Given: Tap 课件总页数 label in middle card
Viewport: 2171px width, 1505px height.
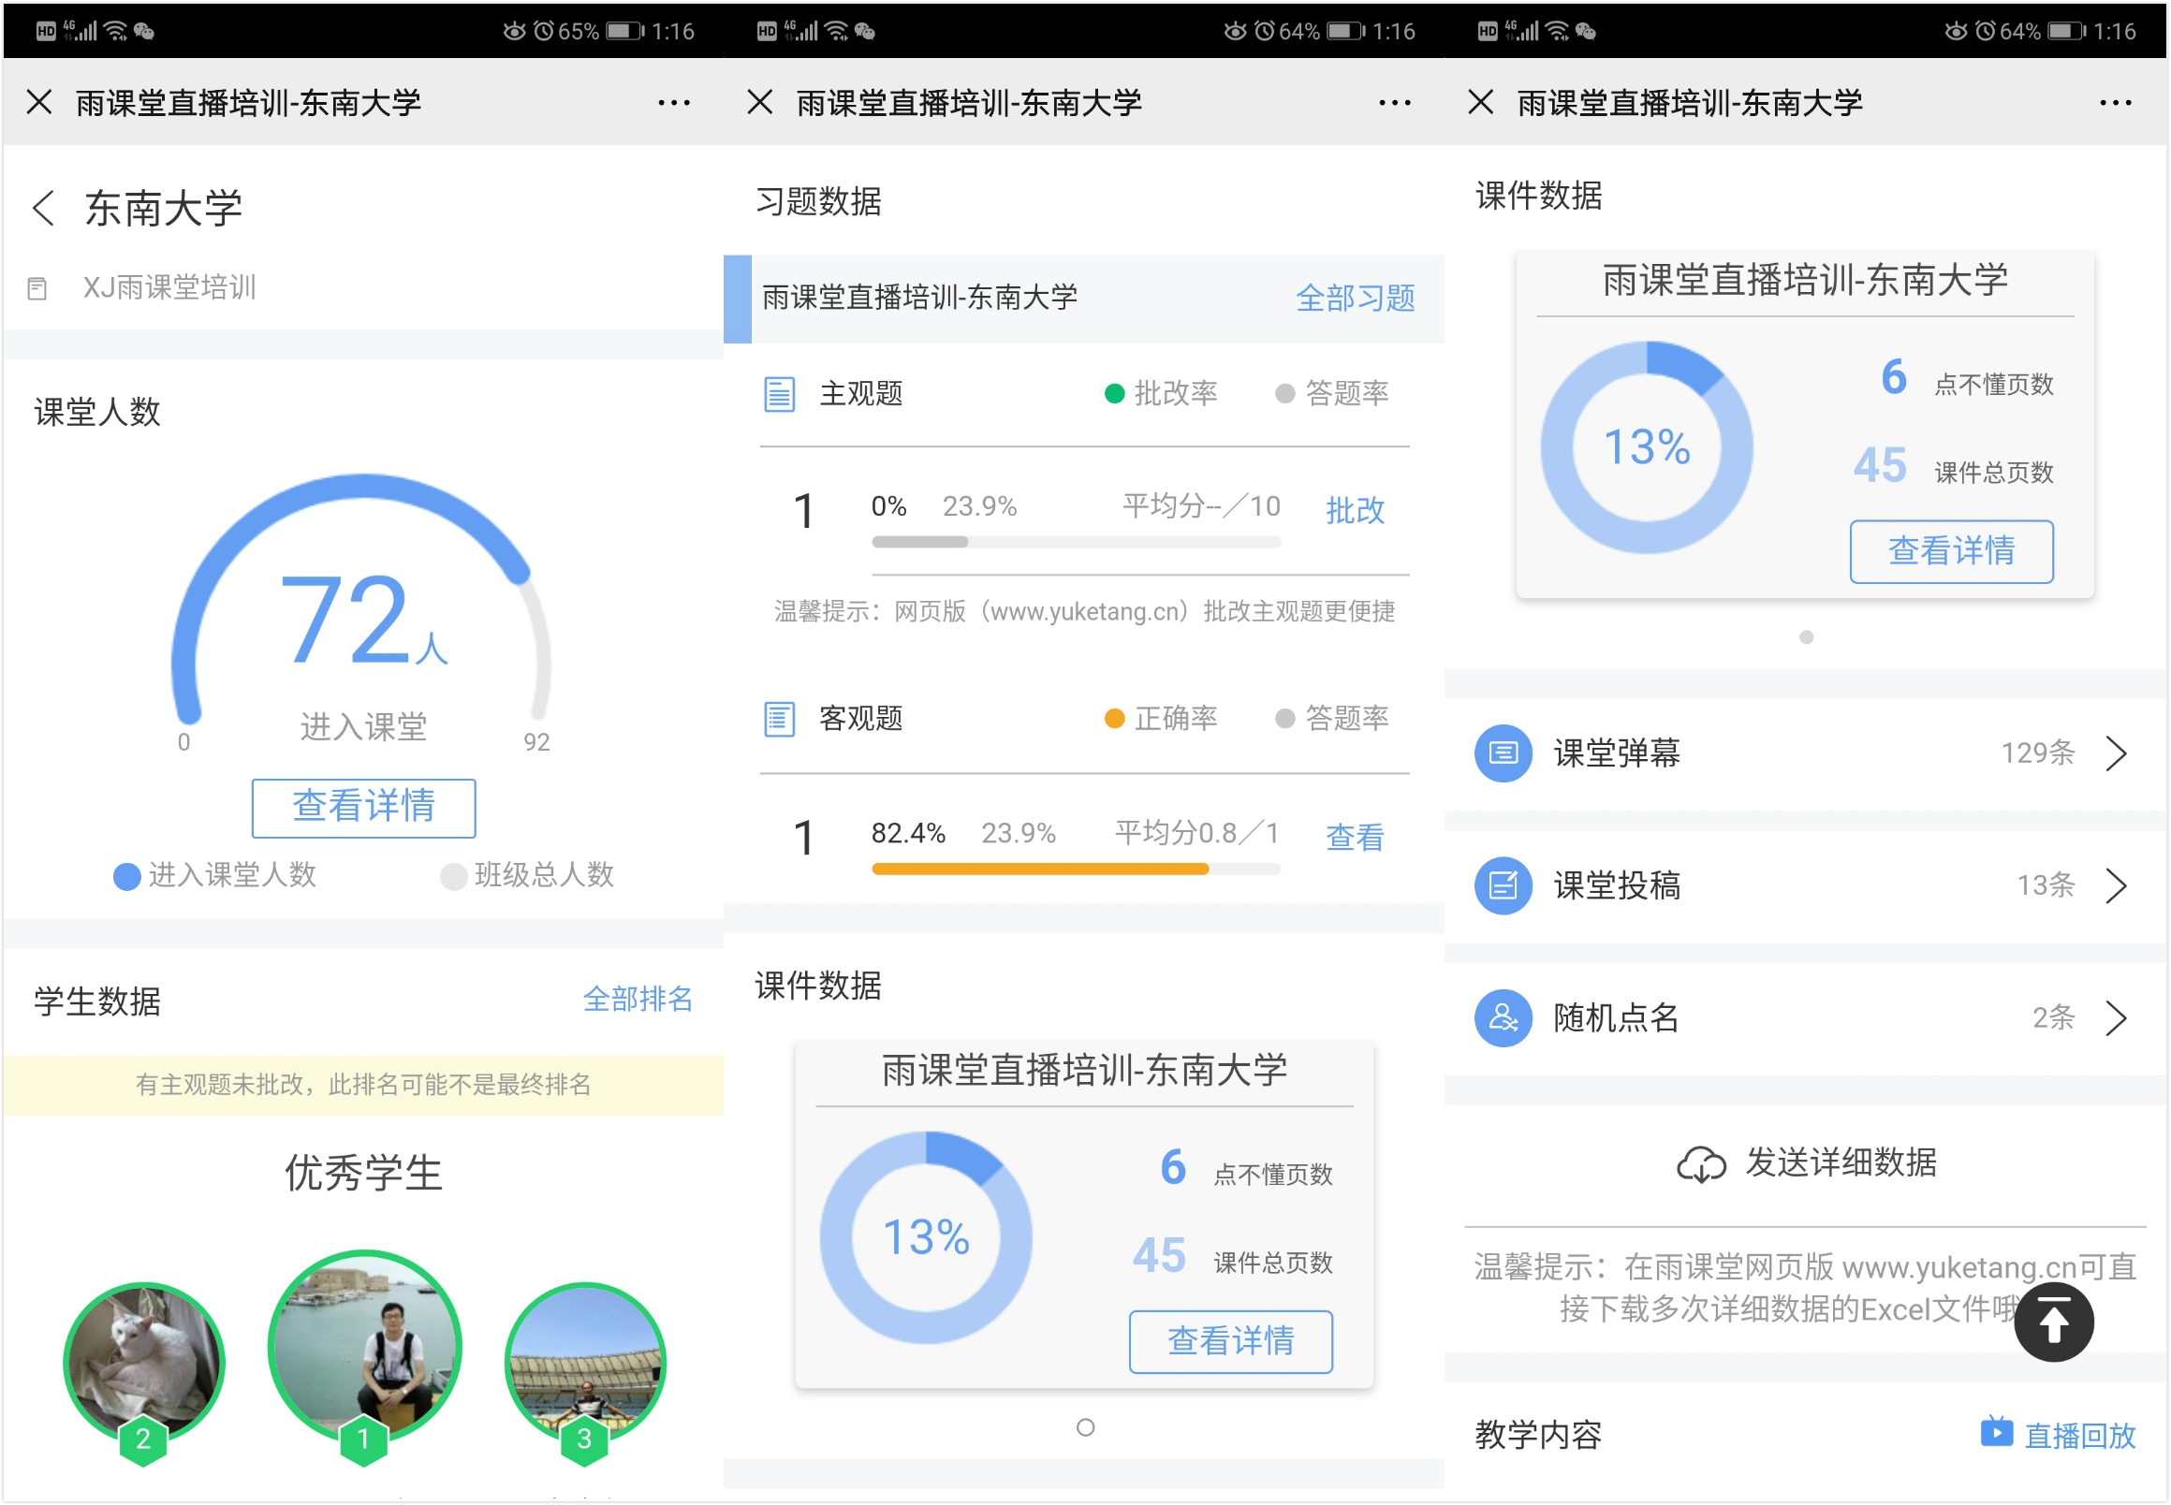Looking at the screenshot, I should [x=1273, y=1263].
